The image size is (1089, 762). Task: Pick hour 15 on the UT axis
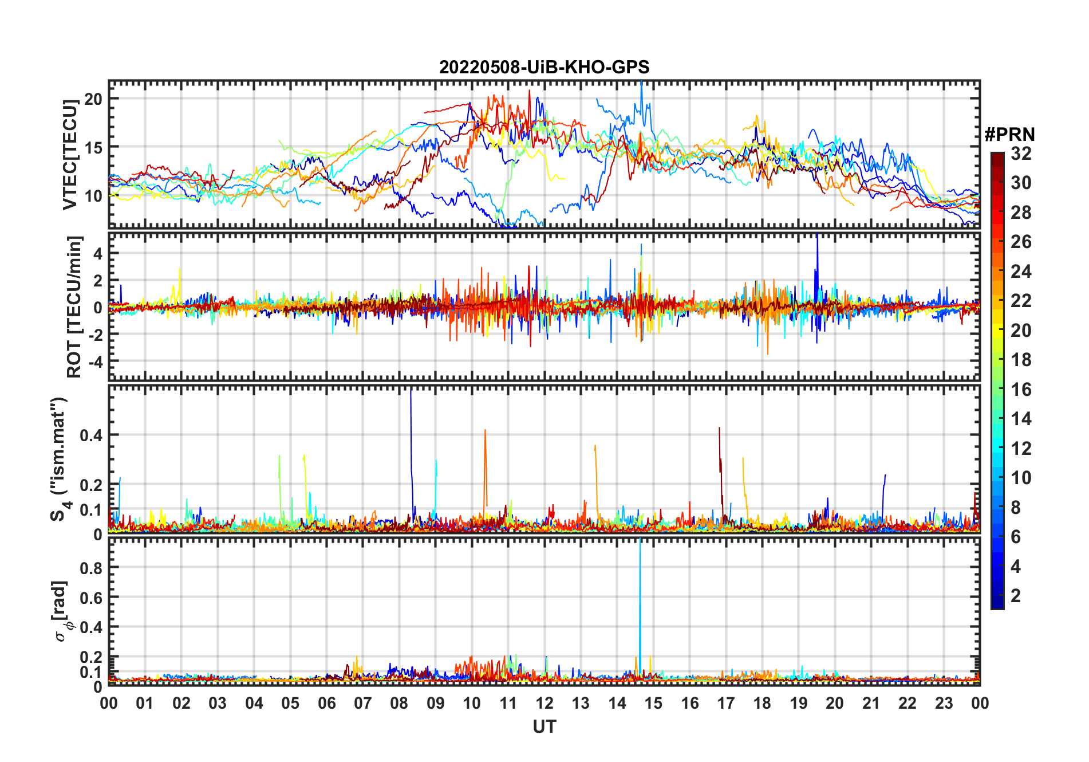coord(653,703)
